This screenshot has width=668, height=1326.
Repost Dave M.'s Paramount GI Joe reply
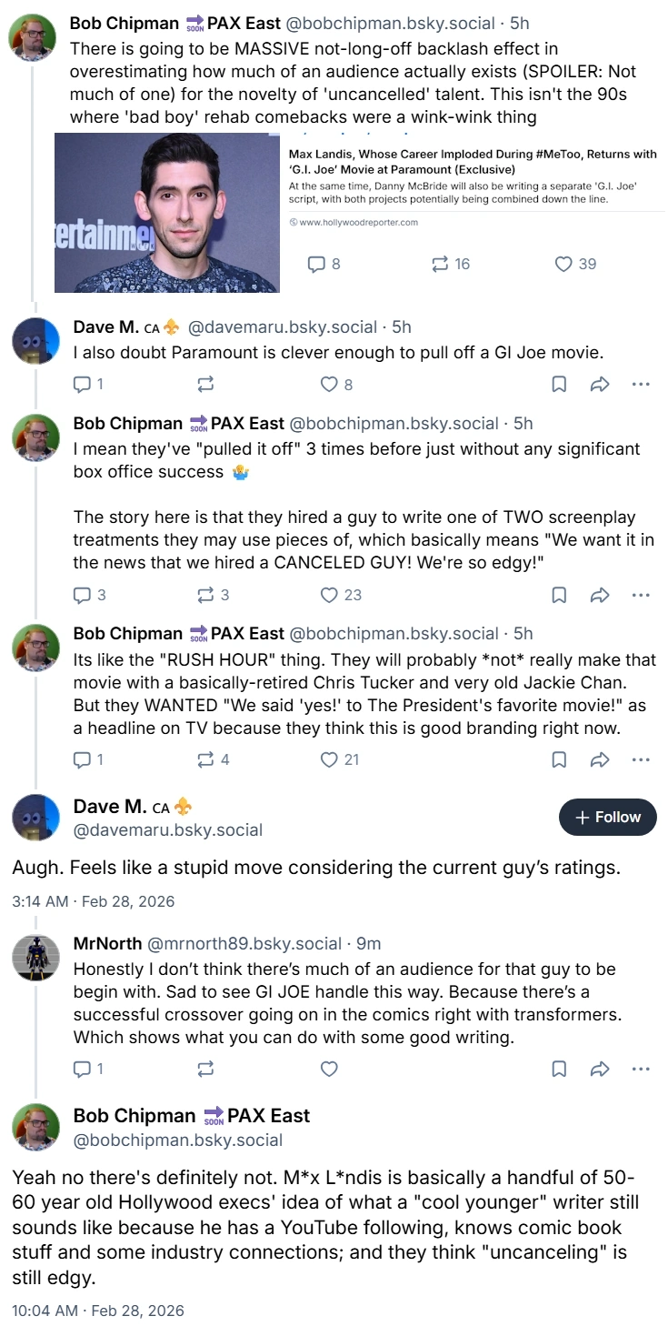point(204,385)
